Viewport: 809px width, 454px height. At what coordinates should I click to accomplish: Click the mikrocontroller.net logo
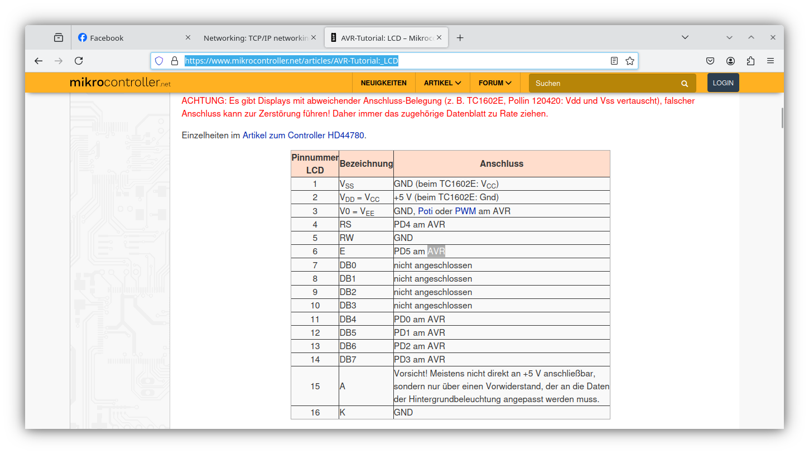point(119,82)
